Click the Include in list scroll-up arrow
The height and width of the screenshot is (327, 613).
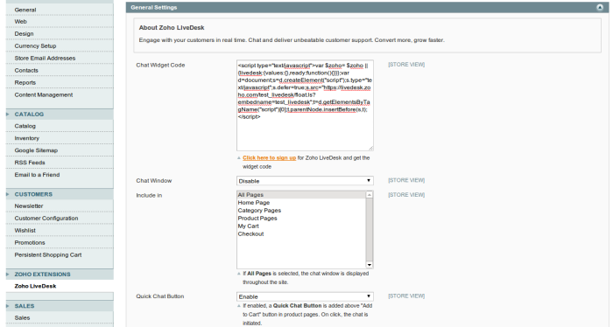[369, 194]
